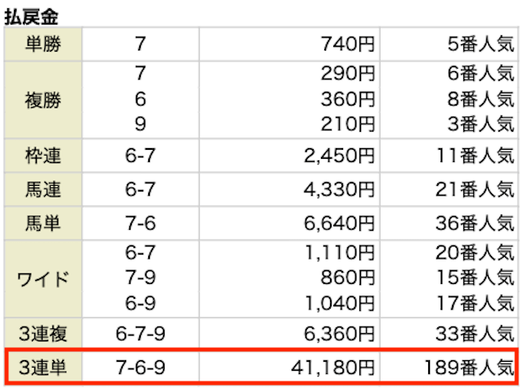Click the 860円 wide payout
The height and width of the screenshot is (388, 524).
click(347, 277)
